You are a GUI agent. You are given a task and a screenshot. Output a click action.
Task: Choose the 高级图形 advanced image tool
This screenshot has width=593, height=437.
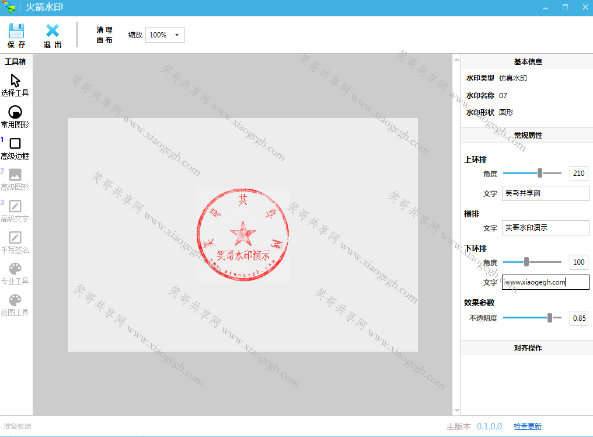click(15, 179)
